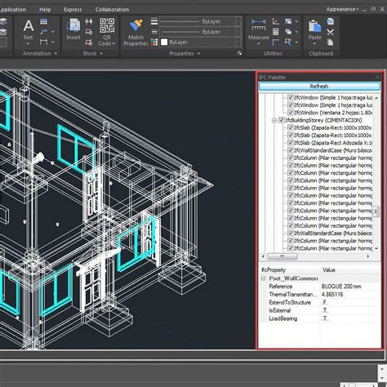
Task: Click the Dimension tool icon
Action: pyautogui.click(x=43, y=42)
